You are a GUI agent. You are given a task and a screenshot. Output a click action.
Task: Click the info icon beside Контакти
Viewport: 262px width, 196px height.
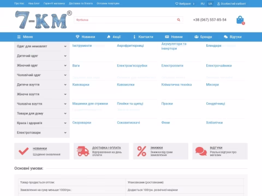pyautogui.click(x=134, y=37)
